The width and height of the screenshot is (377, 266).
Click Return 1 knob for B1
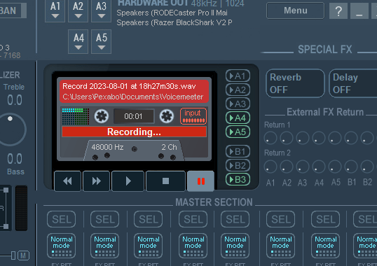tap(351, 139)
